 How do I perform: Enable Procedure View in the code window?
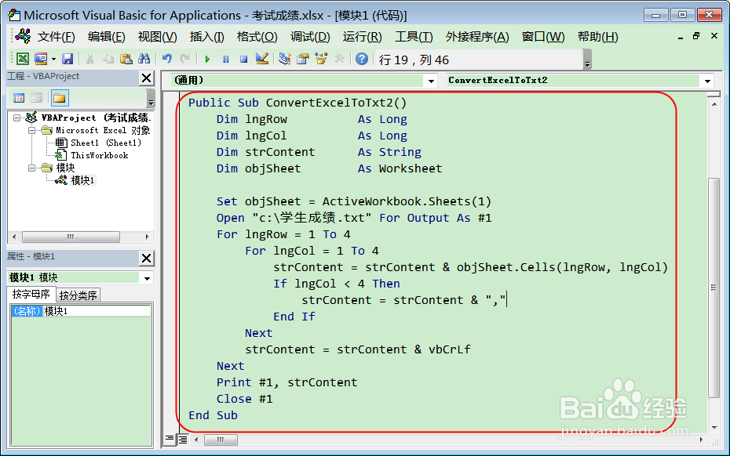[x=170, y=440]
